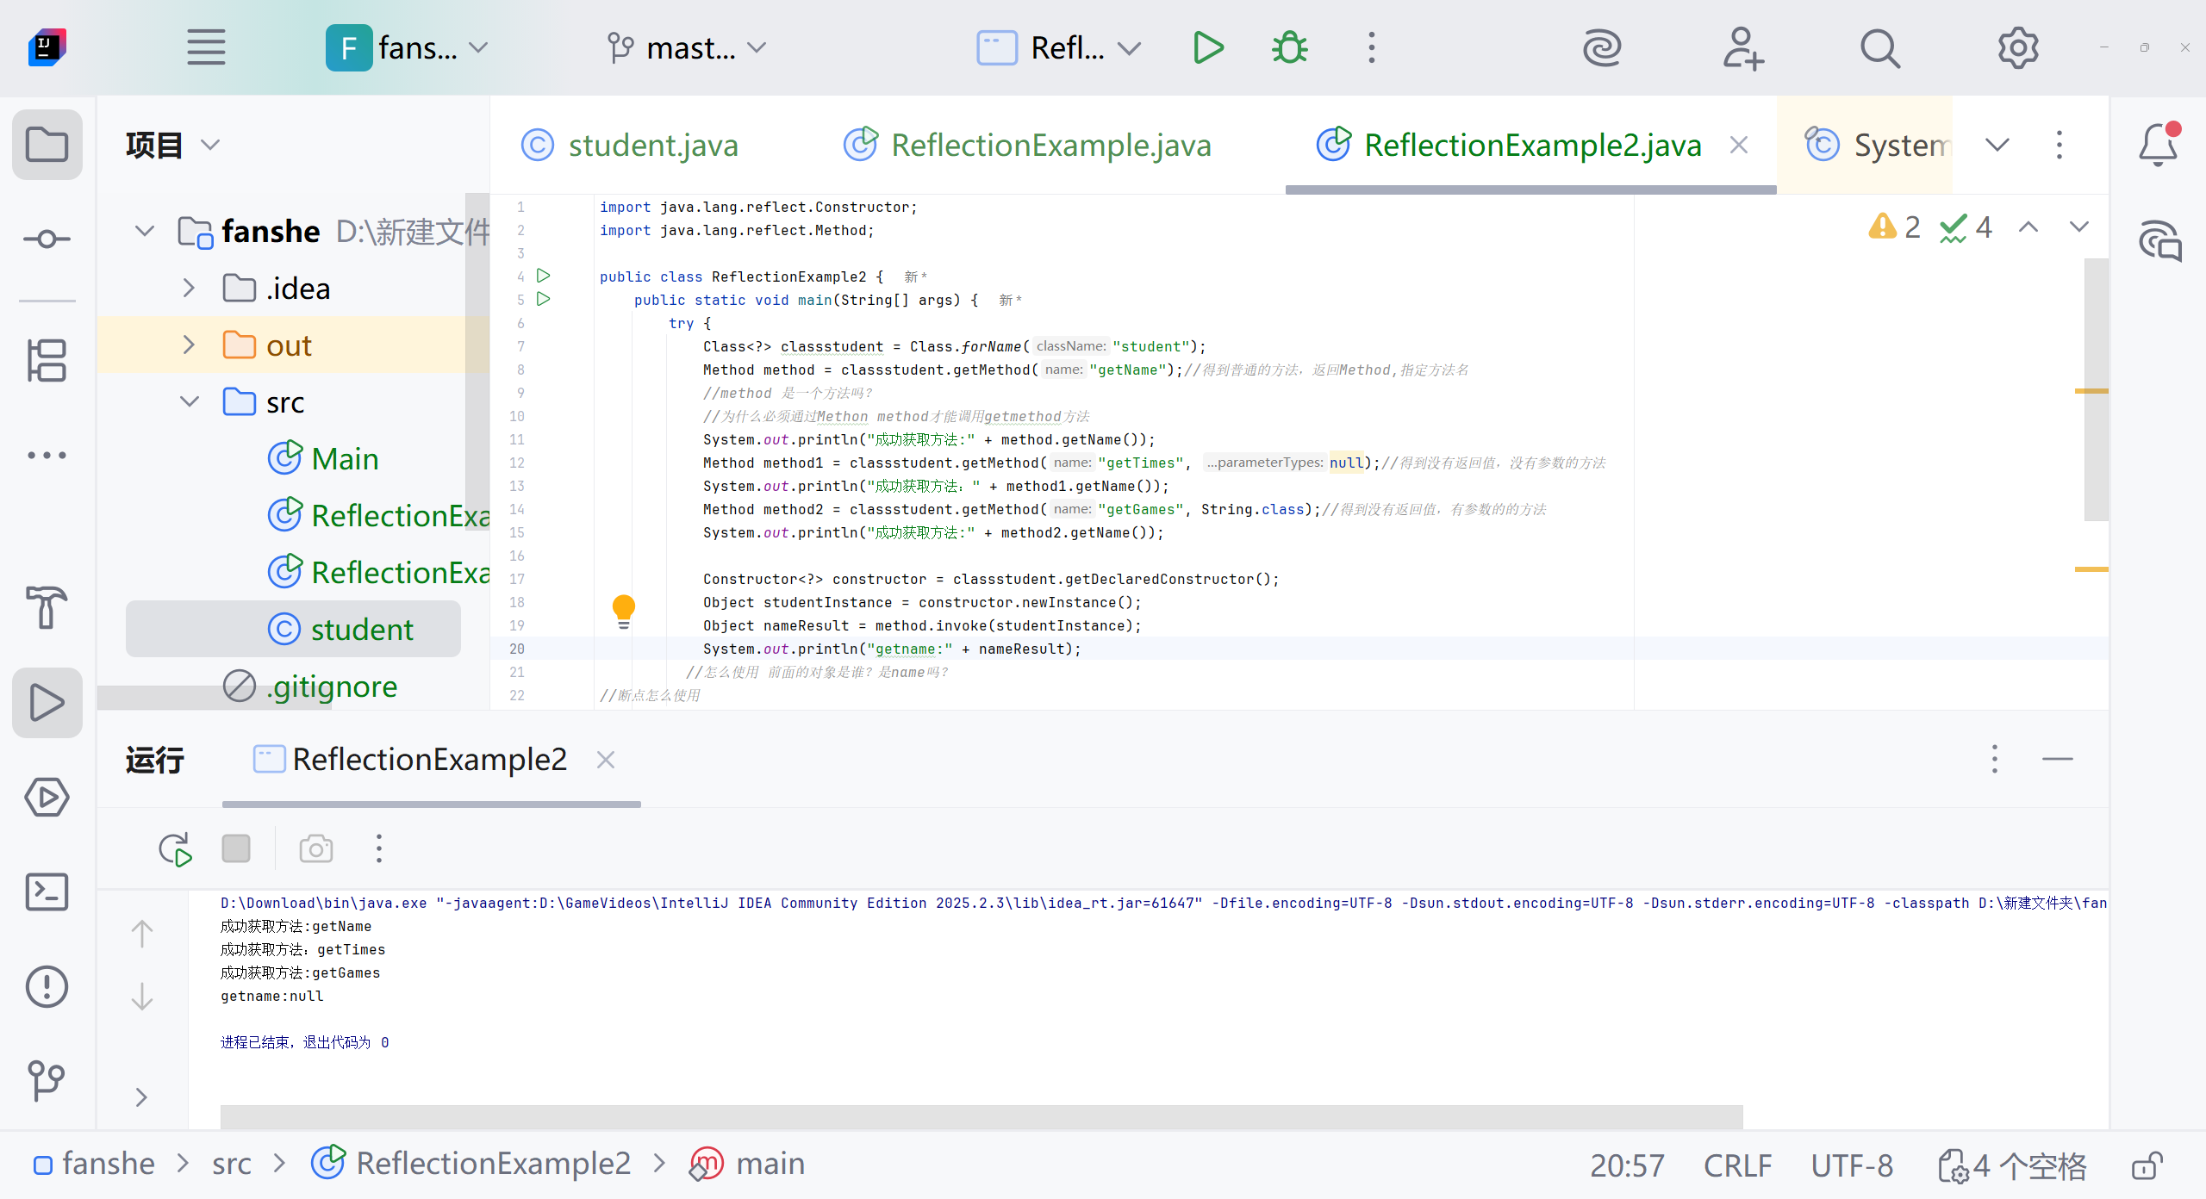This screenshot has height=1199, width=2206.
Task: Toggle the Run tool window button
Action: pyautogui.click(x=47, y=702)
